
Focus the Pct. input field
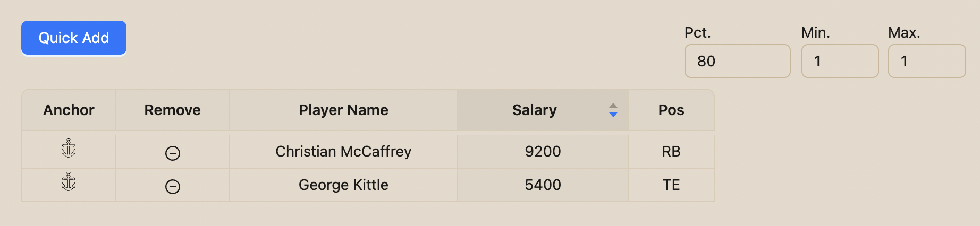738,61
